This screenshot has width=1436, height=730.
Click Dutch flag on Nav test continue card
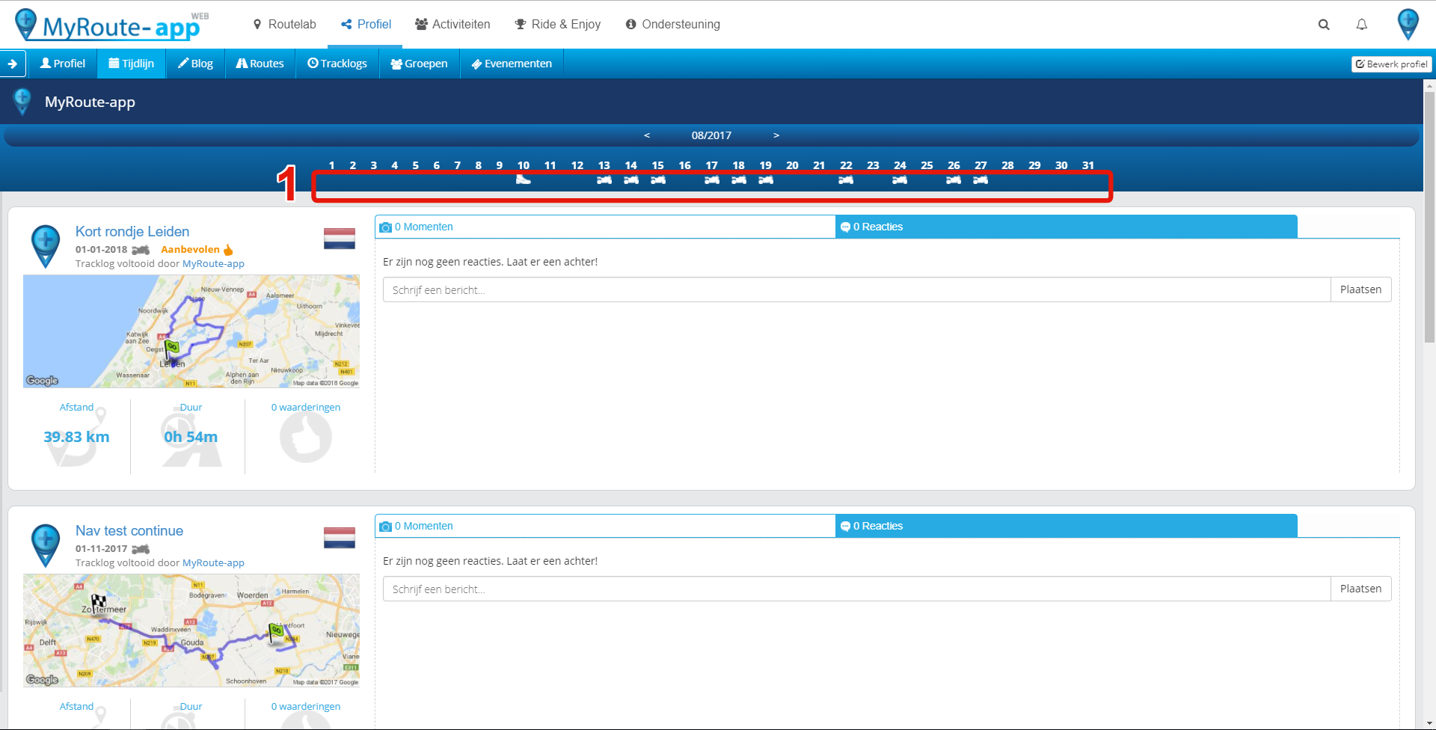pos(340,539)
